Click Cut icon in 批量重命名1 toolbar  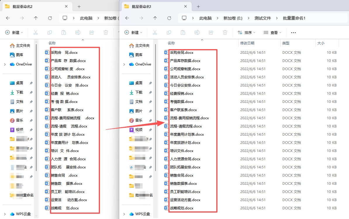pyautogui.click(x=155, y=32)
